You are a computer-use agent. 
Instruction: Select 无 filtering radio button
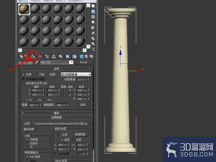[x=27, y=147]
